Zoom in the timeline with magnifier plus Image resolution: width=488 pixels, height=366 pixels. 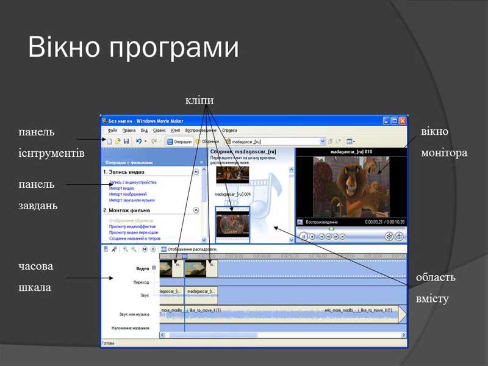[125, 249]
